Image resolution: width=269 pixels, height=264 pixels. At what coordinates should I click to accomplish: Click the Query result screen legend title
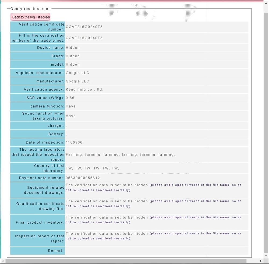(30, 9)
